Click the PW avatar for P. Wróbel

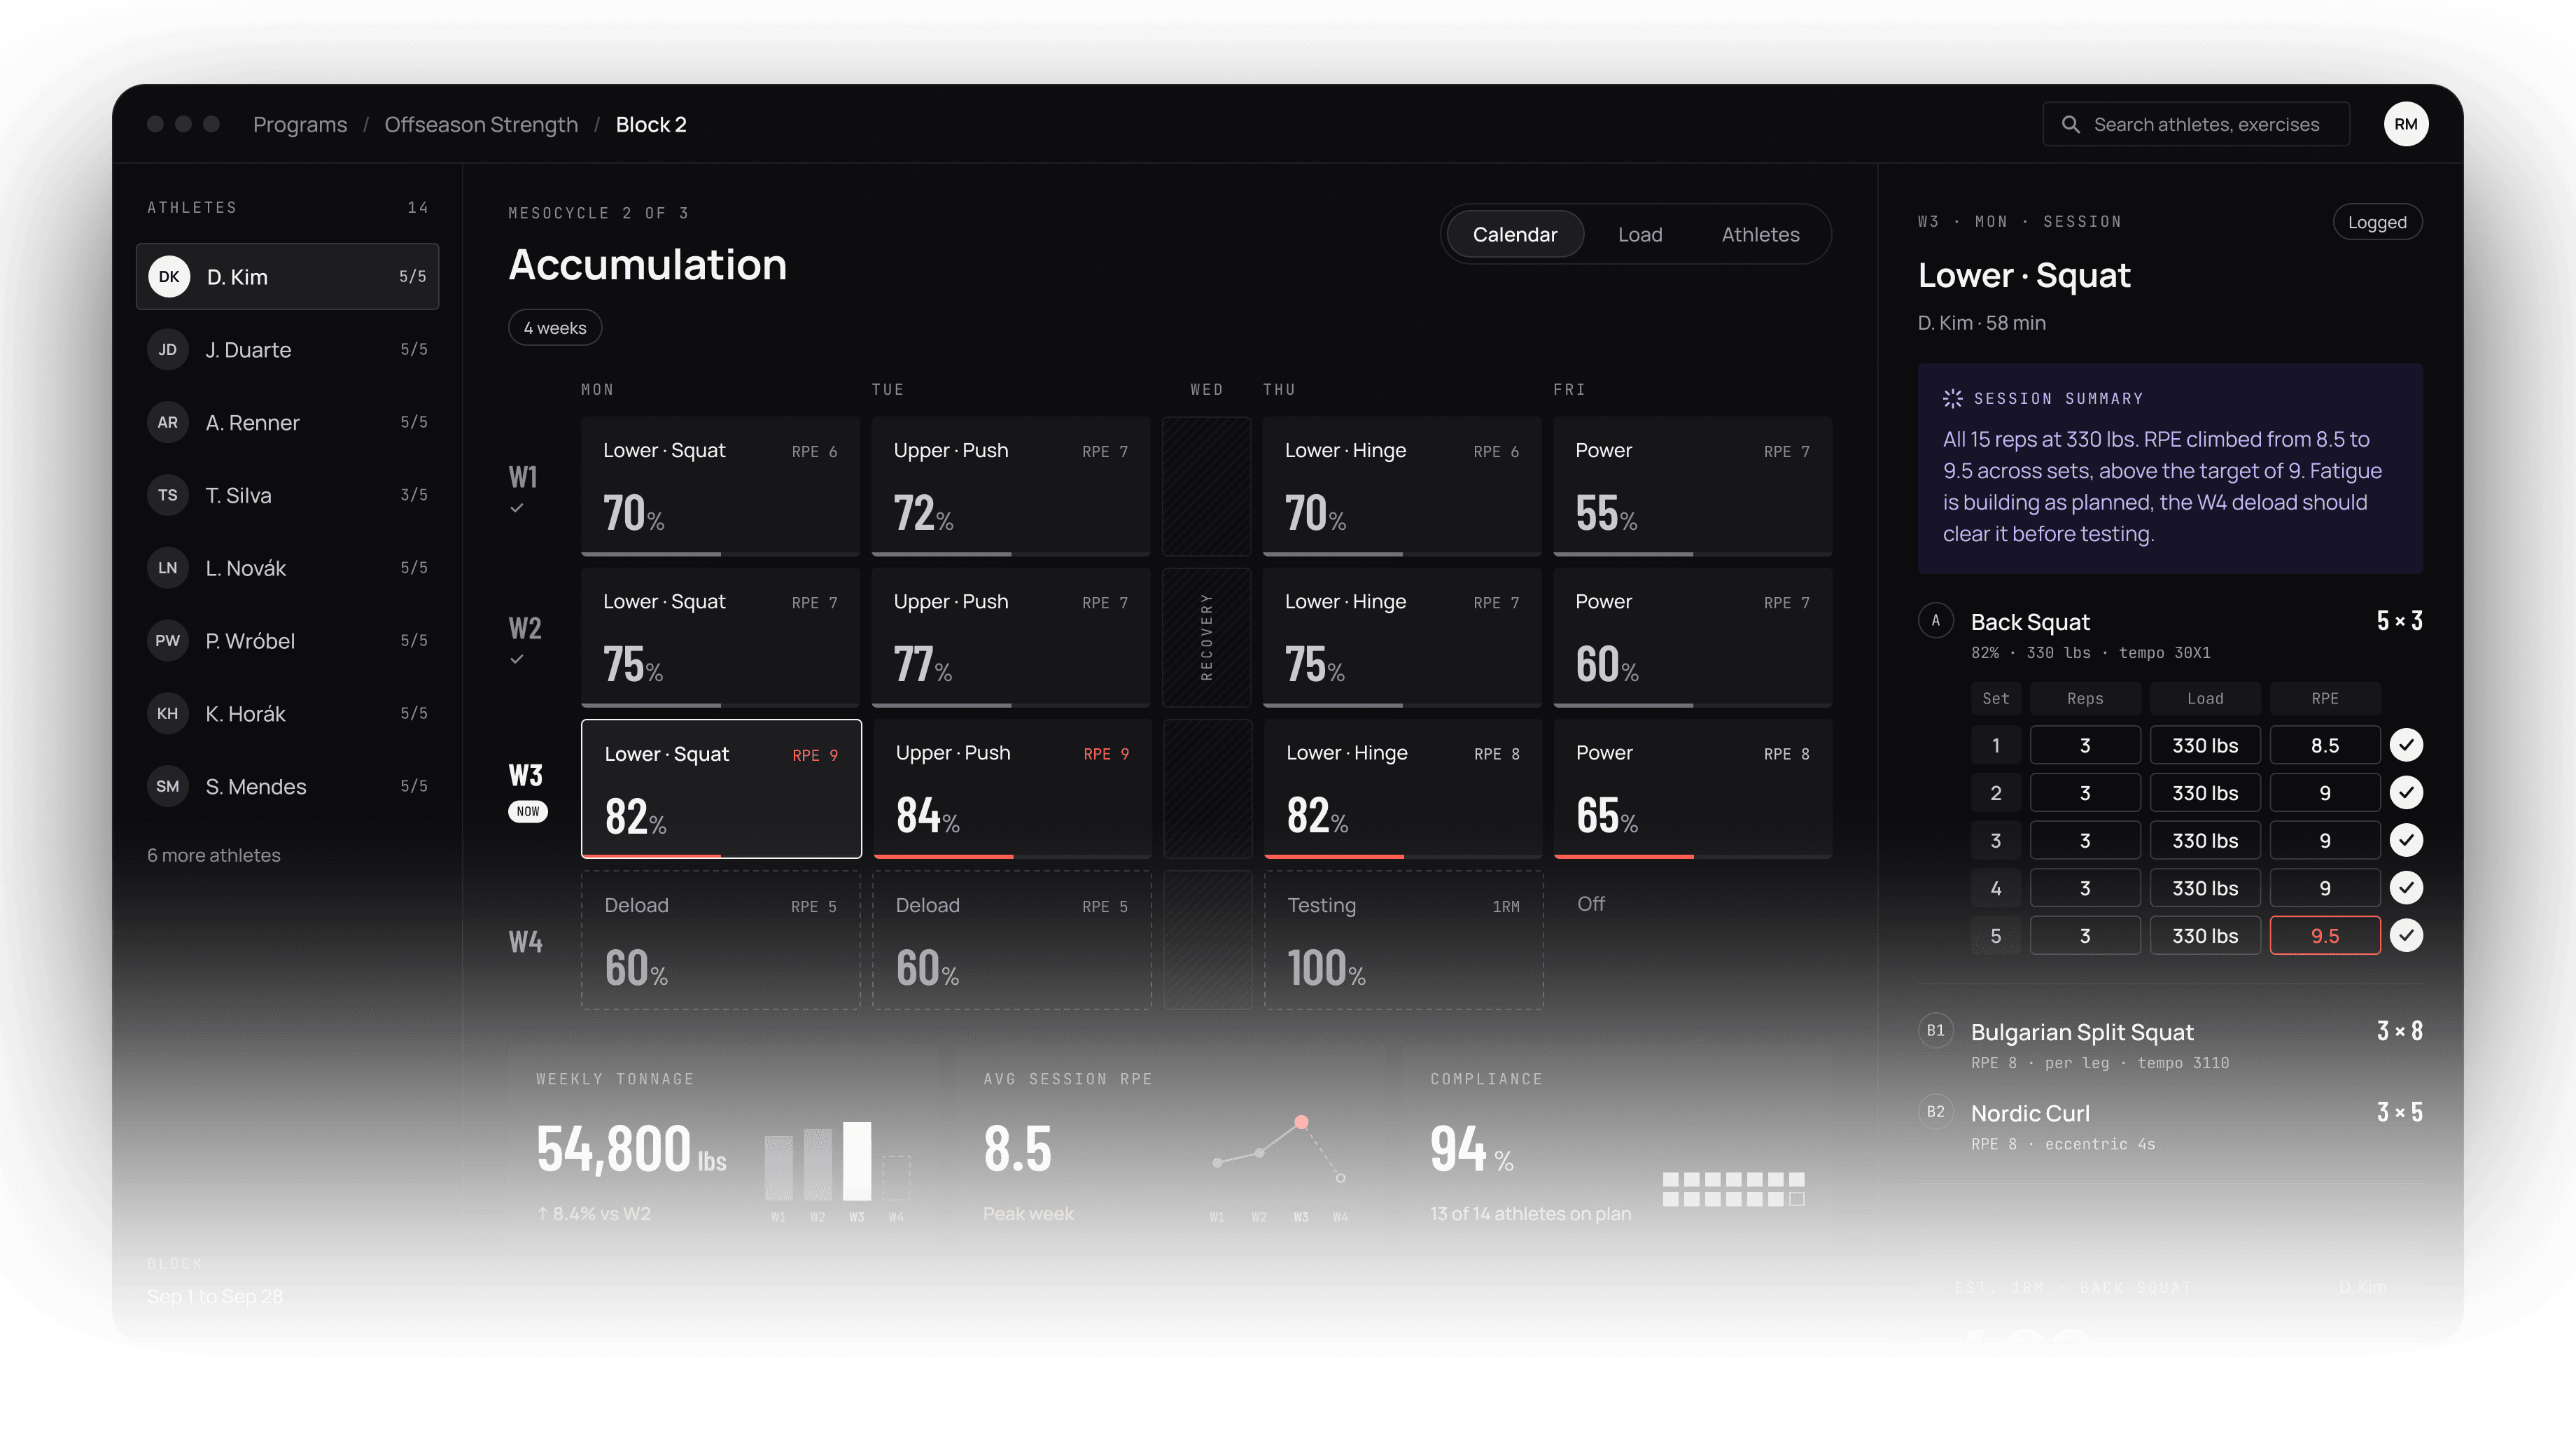tap(168, 641)
